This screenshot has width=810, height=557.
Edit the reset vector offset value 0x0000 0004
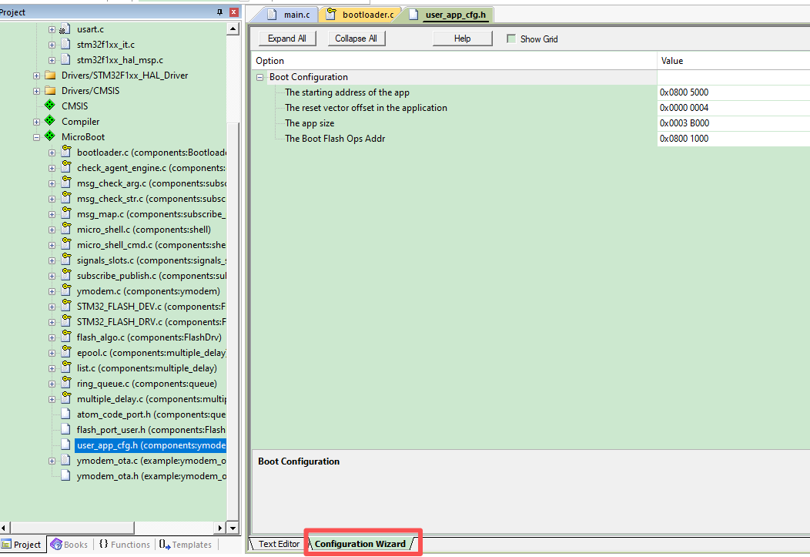click(x=734, y=108)
